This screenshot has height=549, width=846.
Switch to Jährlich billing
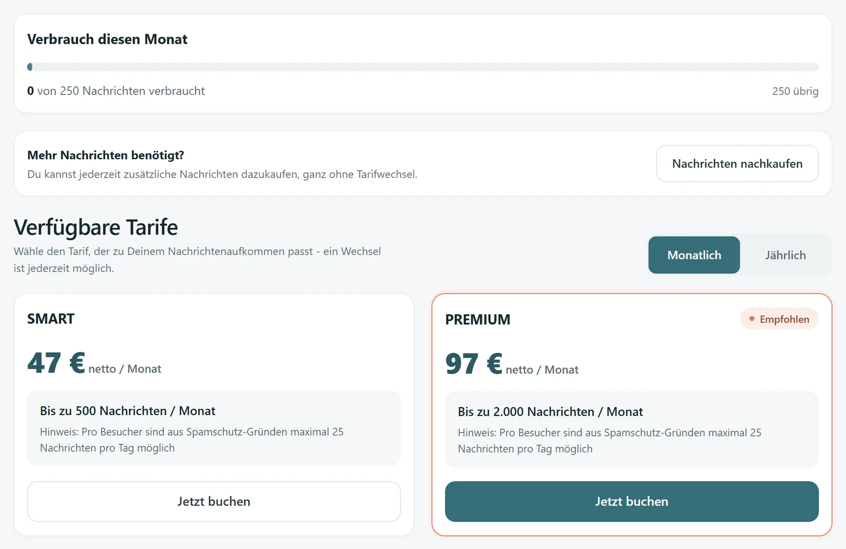[785, 255]
